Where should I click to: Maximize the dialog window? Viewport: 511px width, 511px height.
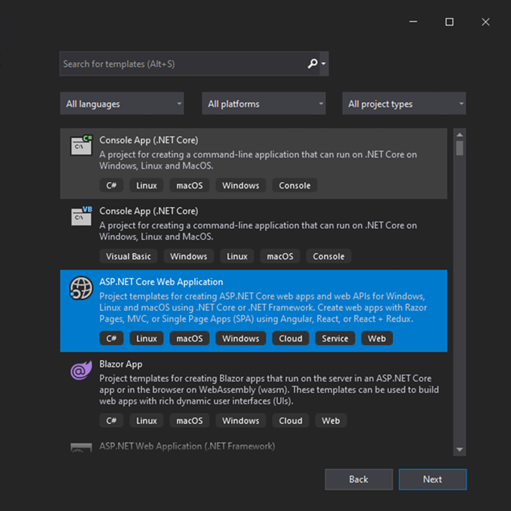coord(450,22)
